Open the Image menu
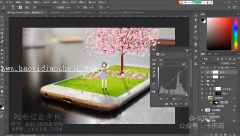 coord(28,2)
